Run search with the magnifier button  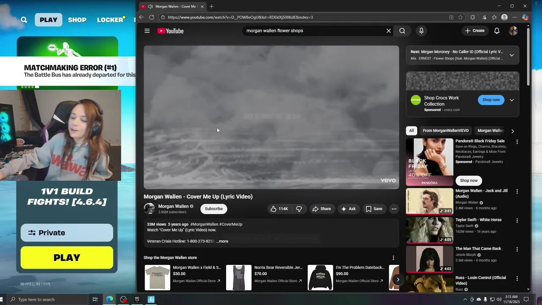pos(402,31)
